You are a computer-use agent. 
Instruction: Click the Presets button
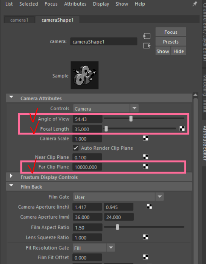171,42
